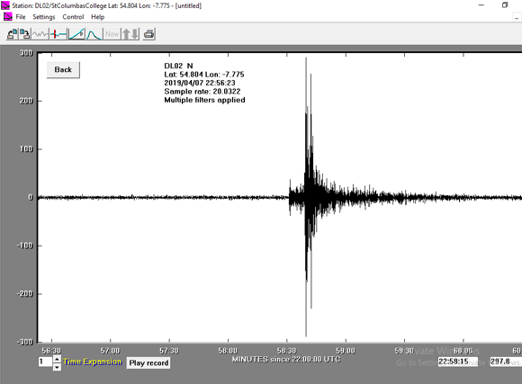Open the Control menu
The height and width of the screenshot is (384, 522).
pyautogui.click(x=73, y=17)
